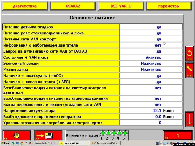Screen dimensions: 195x146
Task: Click the Chrome icon in quick launch
Action: pyautogui.click(x=21, y=143)
